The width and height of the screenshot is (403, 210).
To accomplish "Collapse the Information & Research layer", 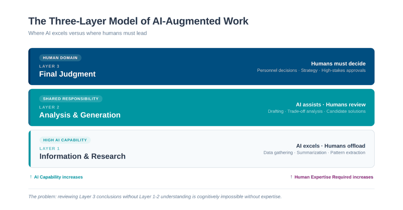I will click(x=82, y=156).
